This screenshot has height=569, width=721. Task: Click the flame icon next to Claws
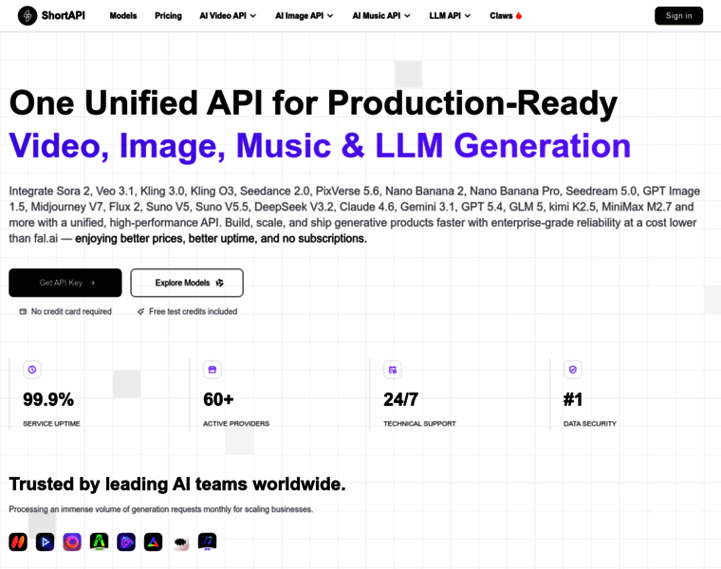519,15
